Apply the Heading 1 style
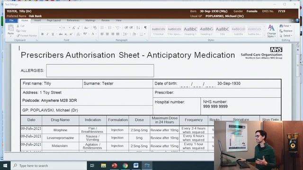Viewport: 303px width, 170px height. 190,31
